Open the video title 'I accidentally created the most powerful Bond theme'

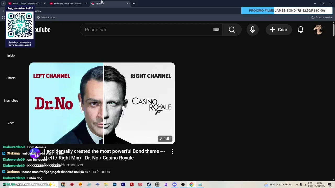(x=105, y=154)
